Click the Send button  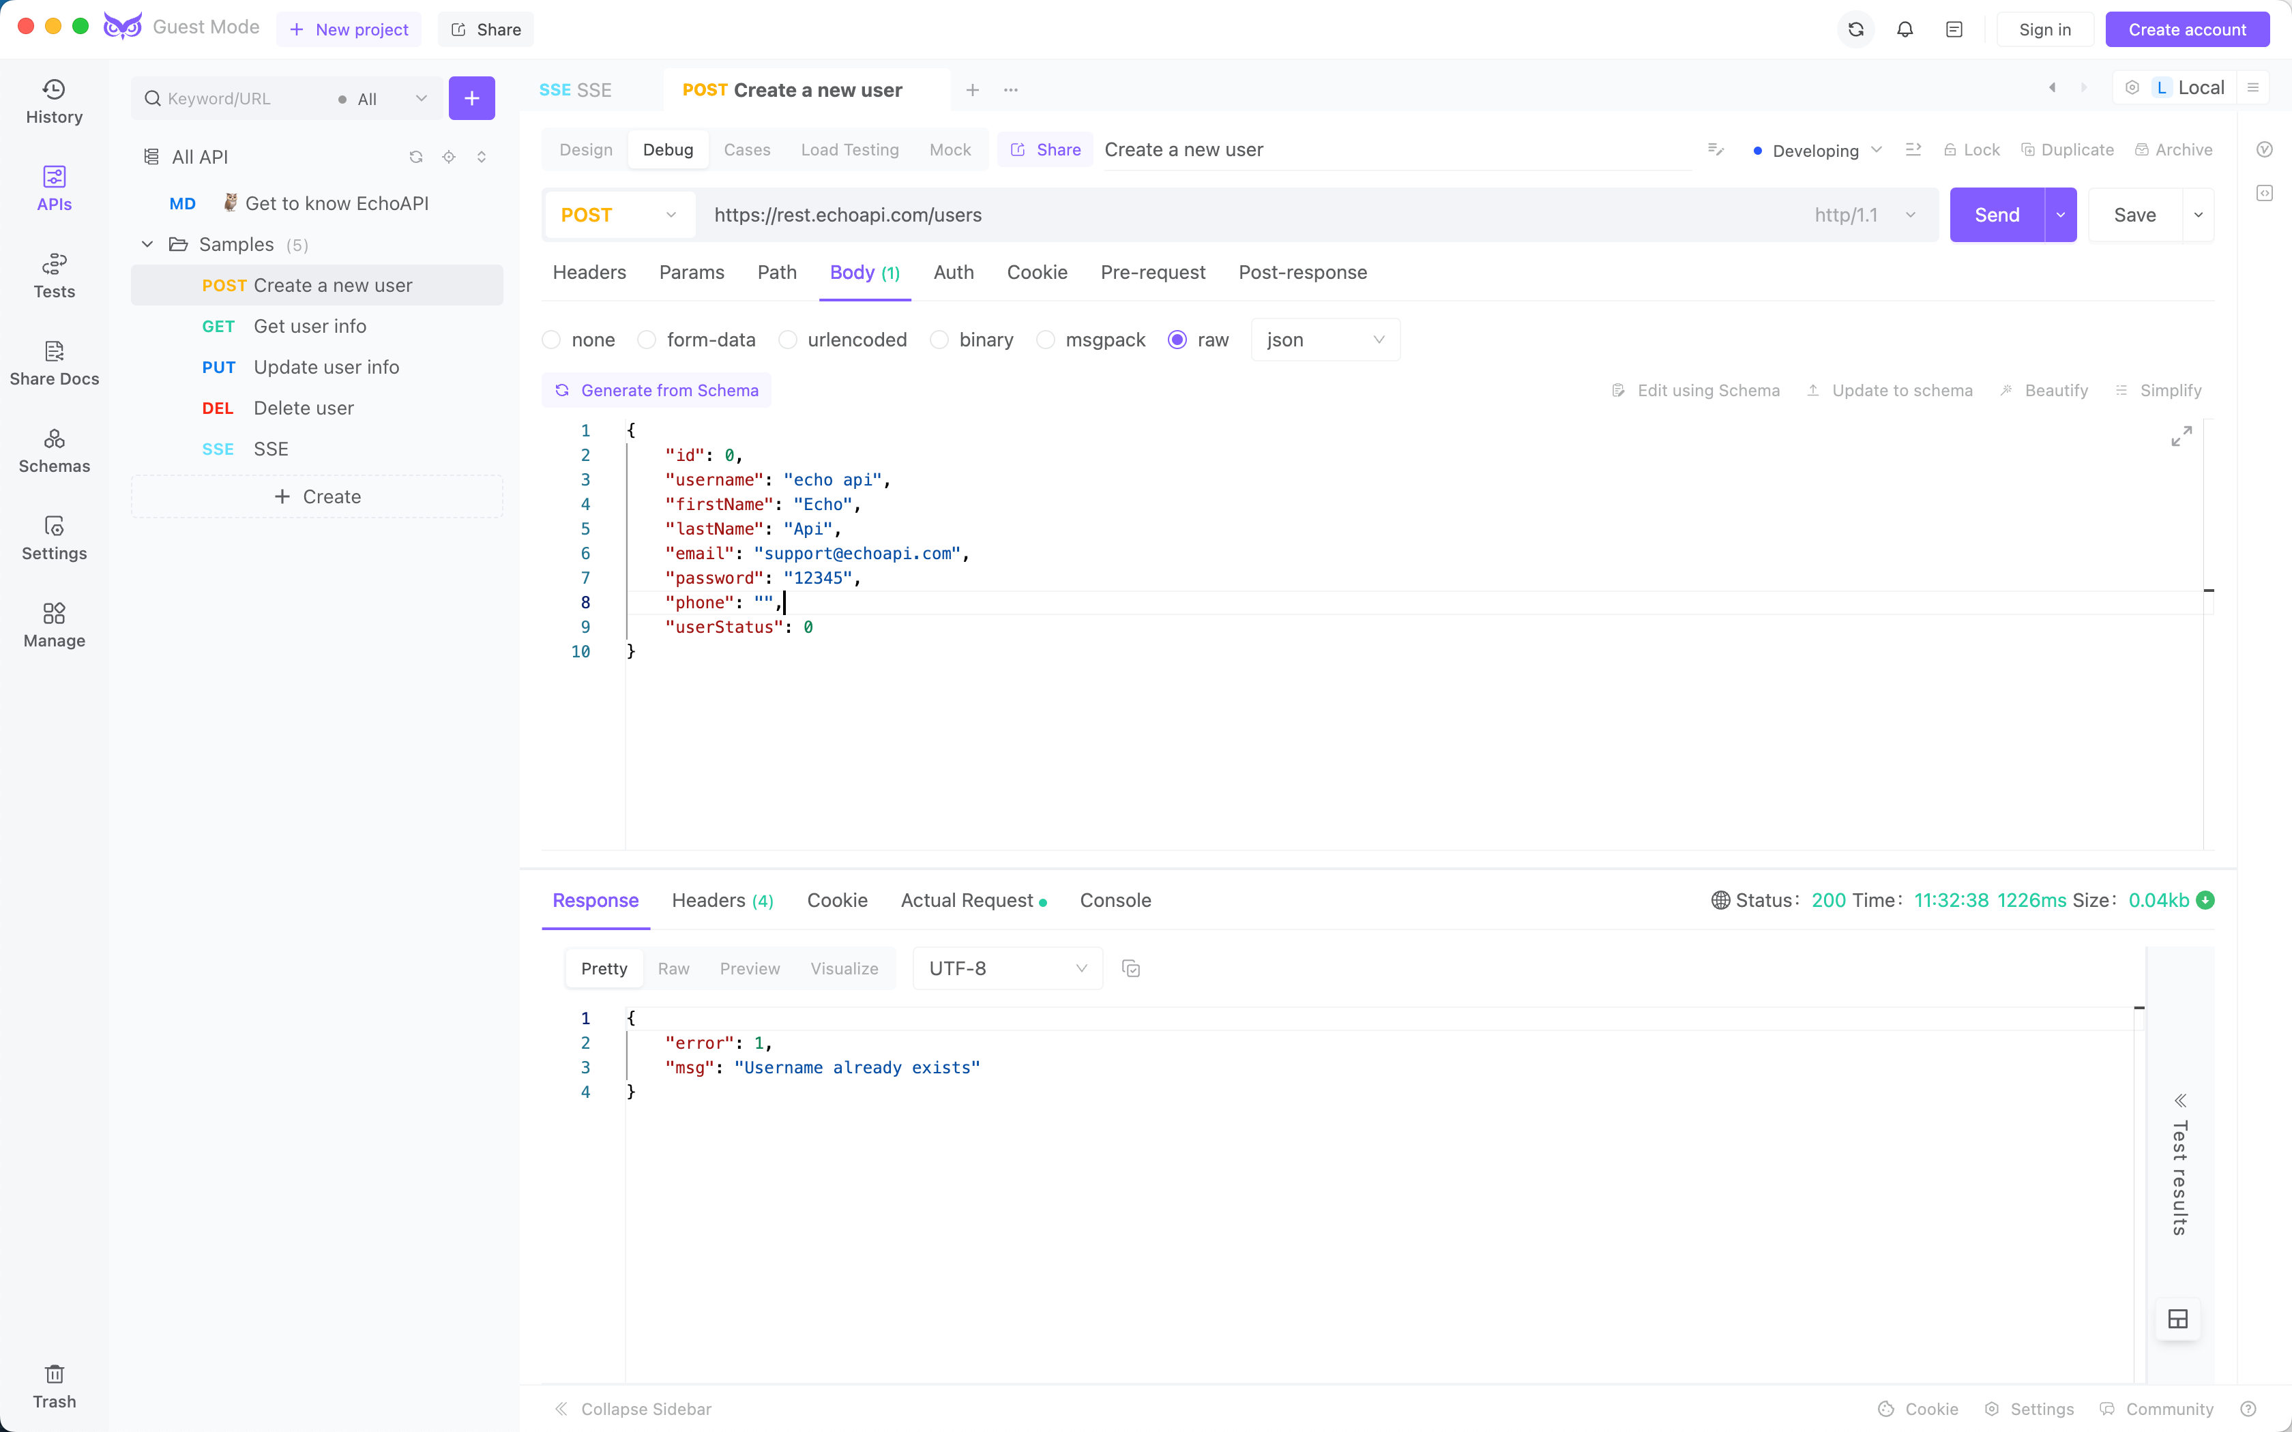point(1997,215)
